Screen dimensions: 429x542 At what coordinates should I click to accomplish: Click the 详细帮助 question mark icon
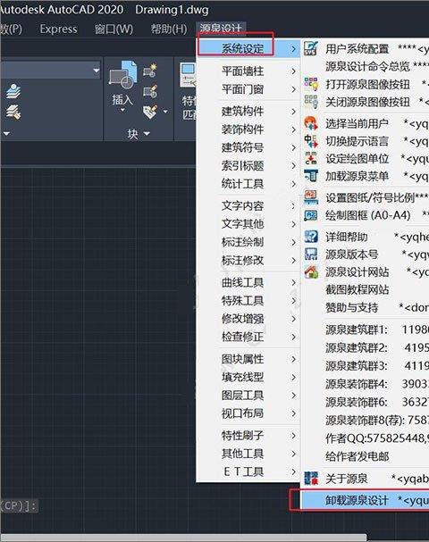[x=311, y=237]
